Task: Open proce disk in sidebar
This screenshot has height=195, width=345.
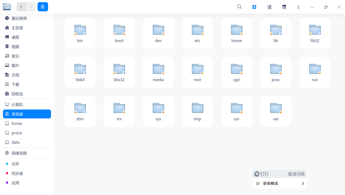Action: (x=27, y=133)
